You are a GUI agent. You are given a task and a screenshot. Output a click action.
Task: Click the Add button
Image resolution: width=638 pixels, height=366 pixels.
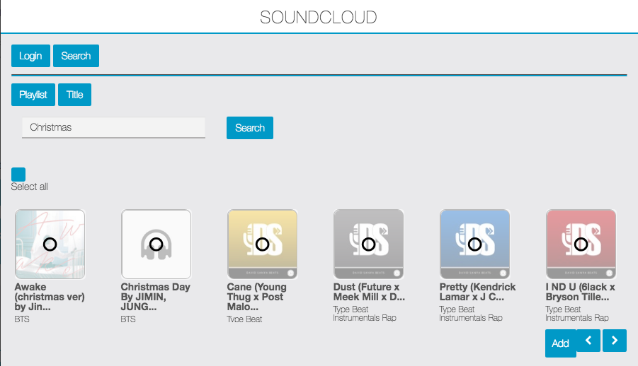pyautogui.click(x=560, y=343)
